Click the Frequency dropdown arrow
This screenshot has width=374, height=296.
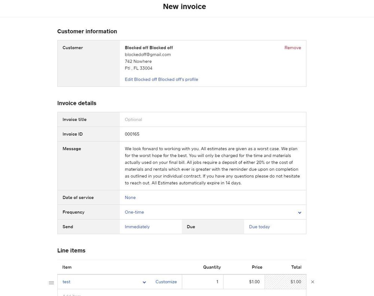tap(299, 213)
